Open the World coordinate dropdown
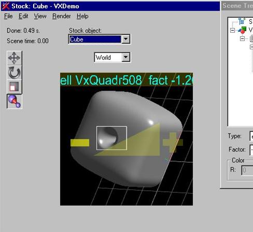This screenshot has width=253, height=232. click(112, 57)
